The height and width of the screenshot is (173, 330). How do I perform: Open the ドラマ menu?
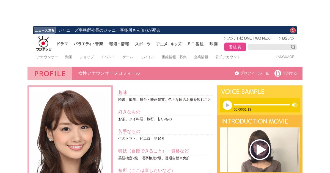62,44
